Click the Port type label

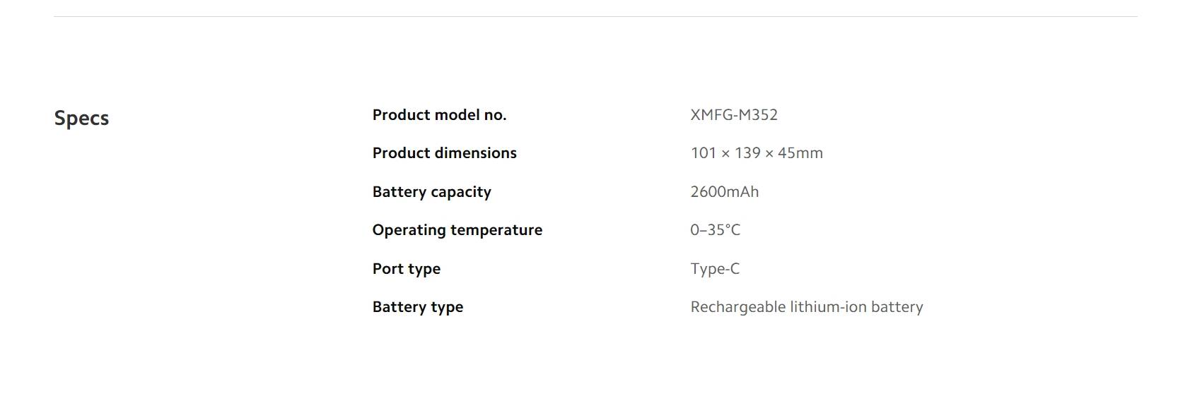[x=406, y=269]
